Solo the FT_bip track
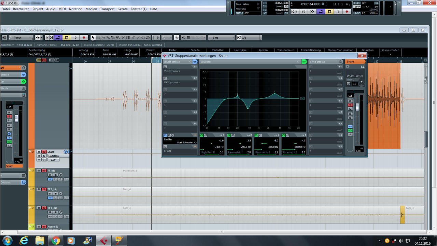 point(44,170)
